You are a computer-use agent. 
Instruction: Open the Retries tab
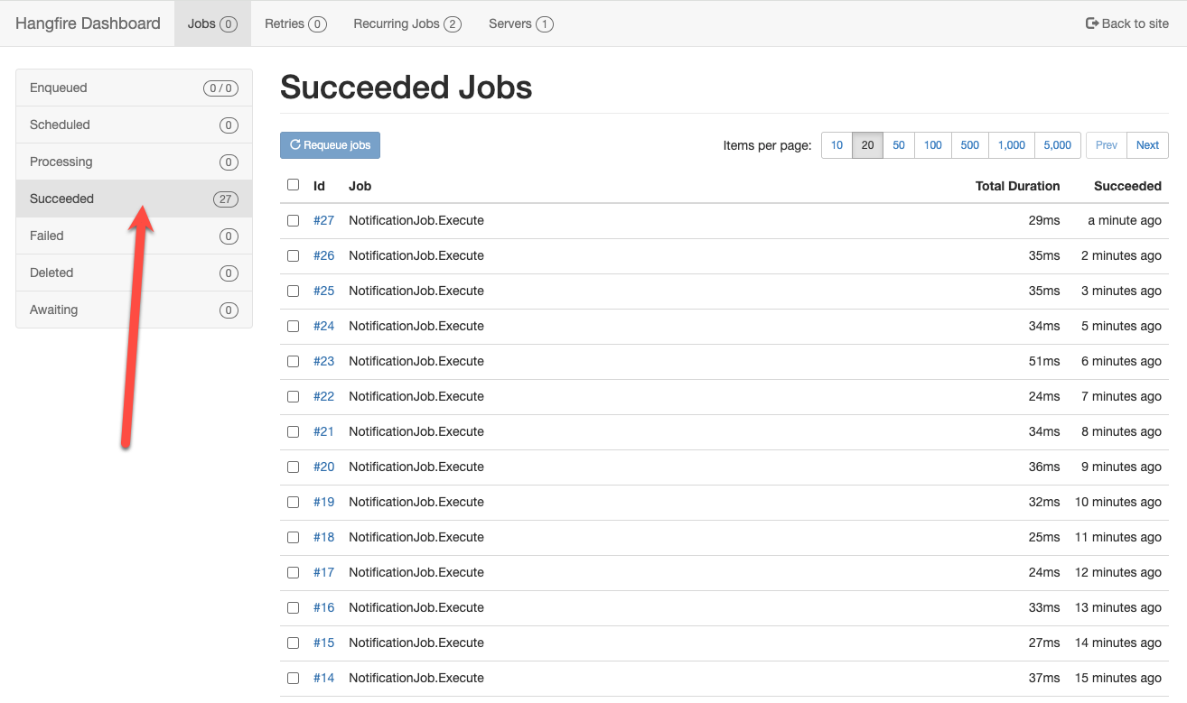tap(294, 23)
